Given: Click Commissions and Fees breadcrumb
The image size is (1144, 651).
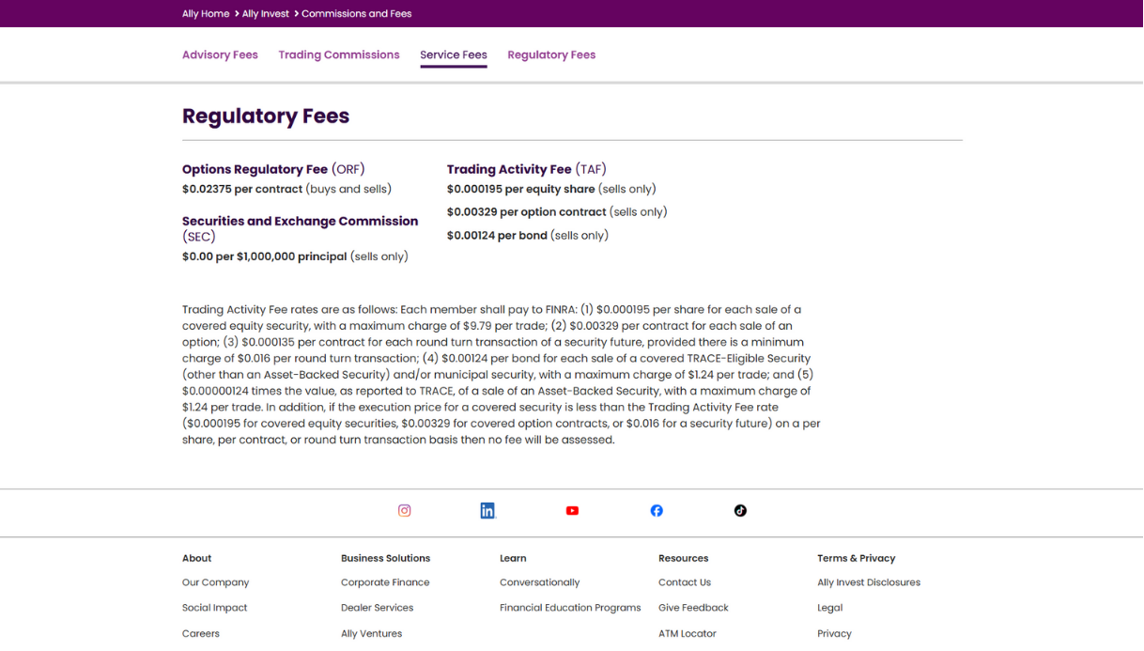Looking at the screenshot, I should (357, 13).
